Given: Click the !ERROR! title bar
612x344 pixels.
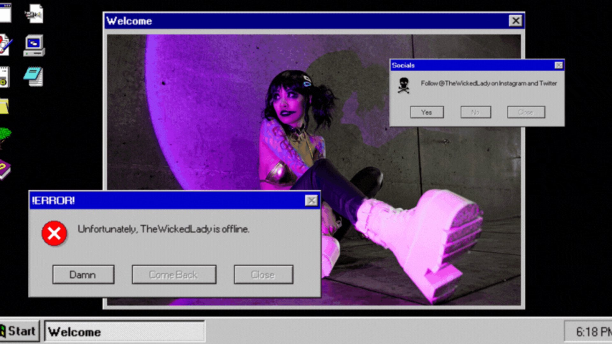Looking at the screenshot, I should point(175,201).
